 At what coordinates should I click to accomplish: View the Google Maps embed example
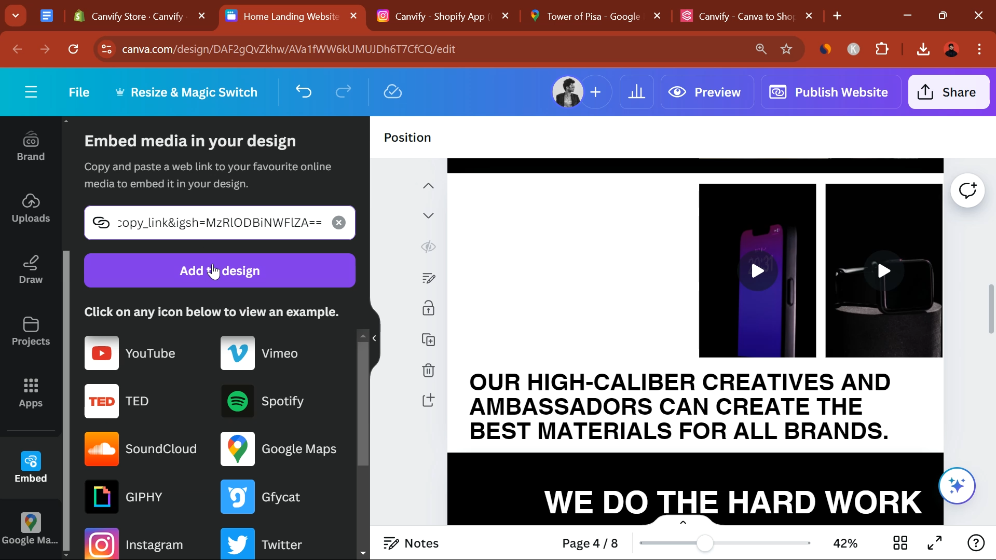[279, 449]
